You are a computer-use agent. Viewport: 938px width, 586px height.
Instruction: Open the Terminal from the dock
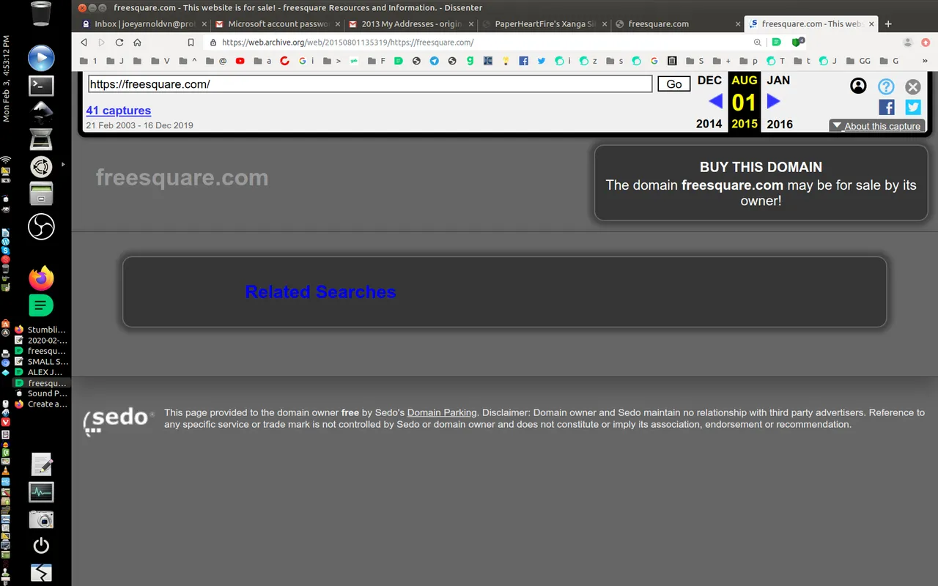41,86
